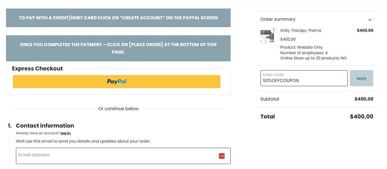The height and width of the screenshot is (169, 387).
Task: Click the quantity badge on product image
Action: click(x=274, y=30)
